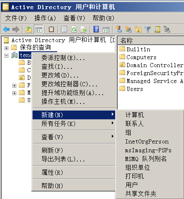
Task: Select the Users row text in list
Action: coord(135,89)
